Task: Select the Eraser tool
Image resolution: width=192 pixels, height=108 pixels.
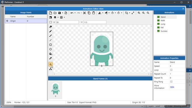Action: point(50,27)
